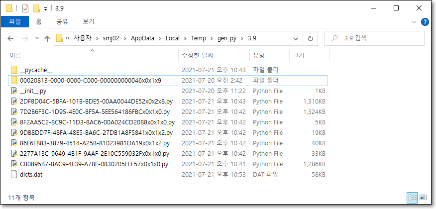Open Help with the blue question mark icon
Image resolution: width=436 pixels, height=209 pixels.
coord(425,22)
